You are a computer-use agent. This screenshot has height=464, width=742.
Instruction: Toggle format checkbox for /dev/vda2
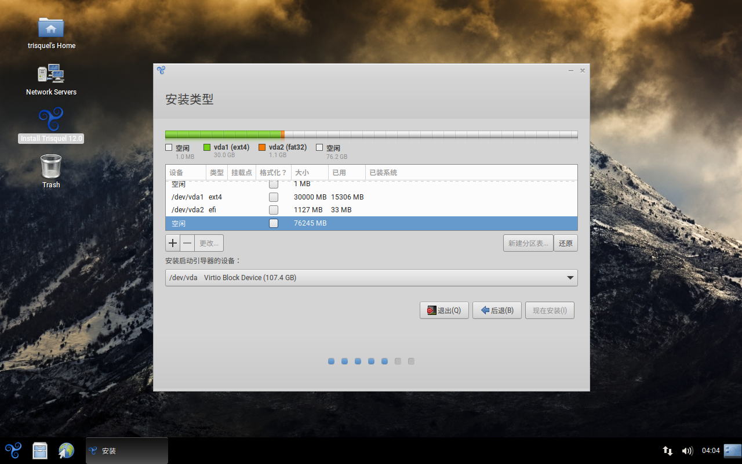[274, 210]
